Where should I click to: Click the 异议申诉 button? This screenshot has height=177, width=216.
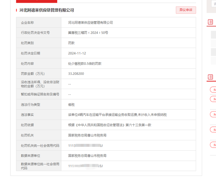tap(186, 10)
